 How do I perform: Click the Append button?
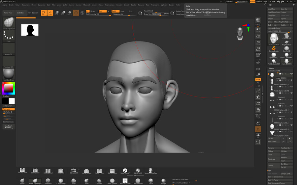[x=286, y=158]
